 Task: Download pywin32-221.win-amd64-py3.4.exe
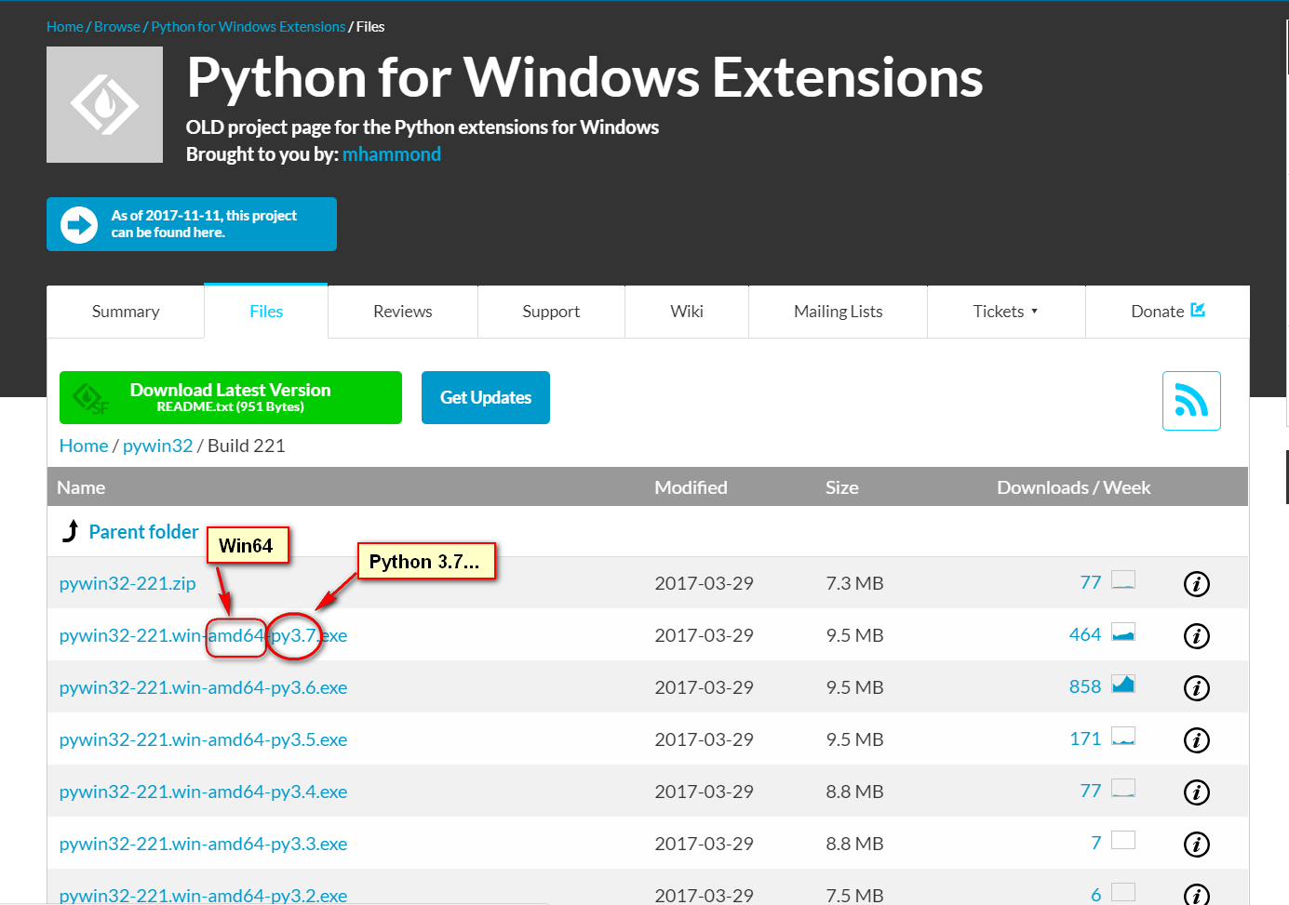pos(203,792)
